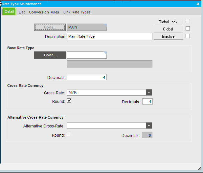Go to Conversion Rules tab
This screenshot has height=173, width=203.
tap(44, 12)
